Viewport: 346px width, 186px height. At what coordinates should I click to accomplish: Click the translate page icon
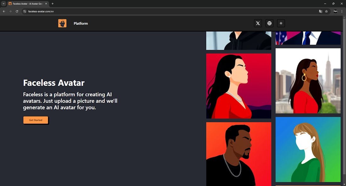tap(321, 11)
